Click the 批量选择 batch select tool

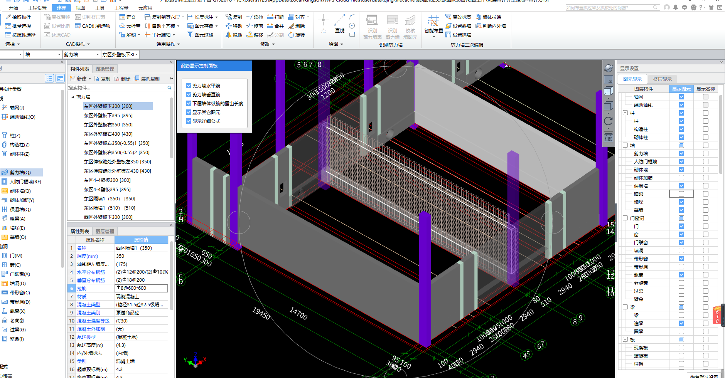[18, 26]
